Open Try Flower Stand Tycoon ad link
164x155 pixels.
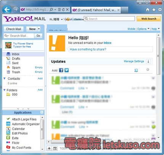(x=23, y=45)
